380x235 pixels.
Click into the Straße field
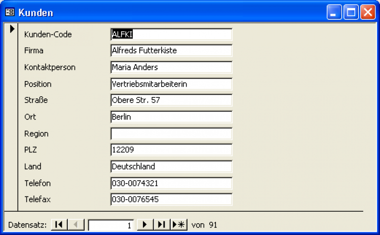click(x=171, y=100)
